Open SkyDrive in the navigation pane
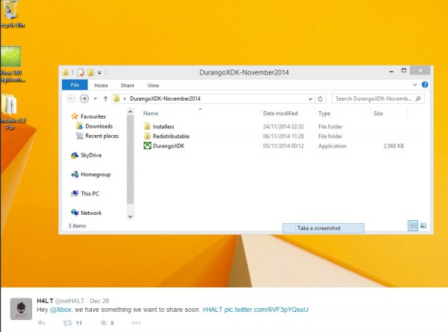Screen dimensions: 448x332 (91, 155)
